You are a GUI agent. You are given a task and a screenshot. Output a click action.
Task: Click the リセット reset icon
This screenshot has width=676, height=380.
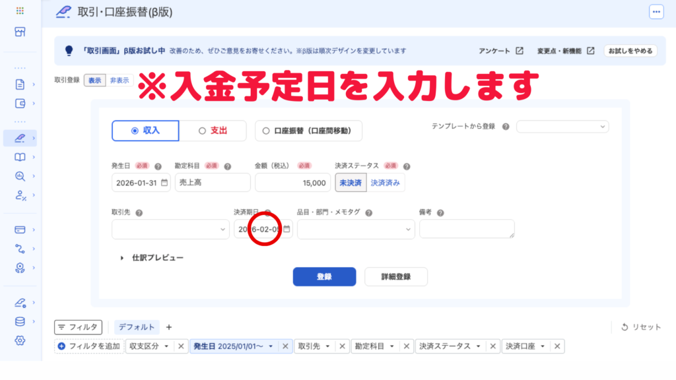[x=625, y=327]
